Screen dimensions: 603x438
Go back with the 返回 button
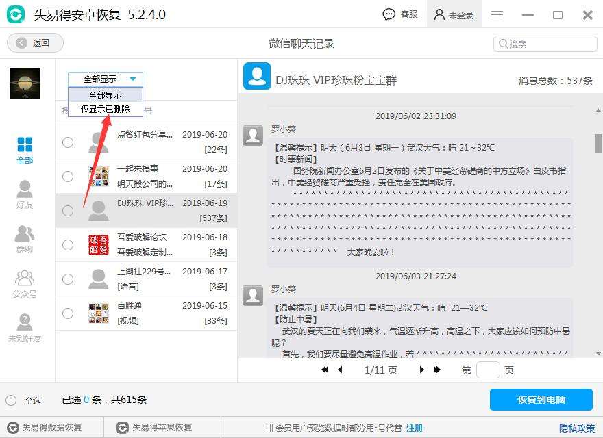[x=35, y=42]
